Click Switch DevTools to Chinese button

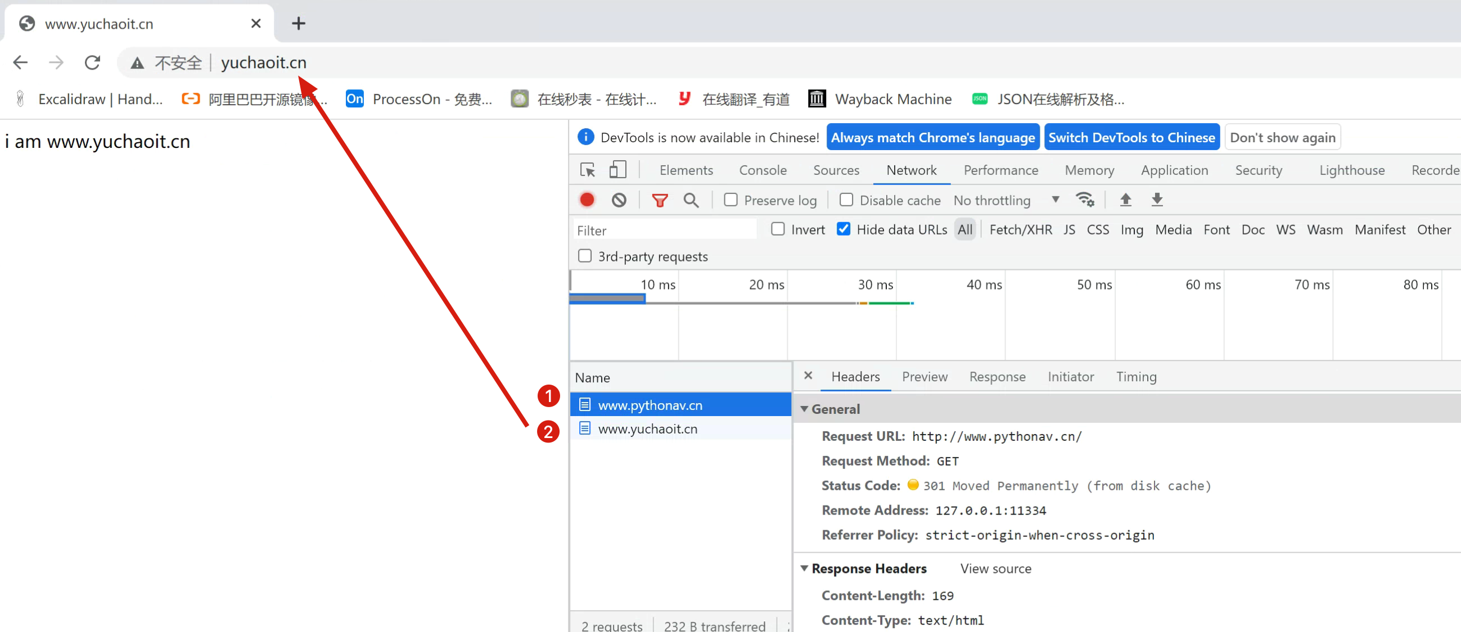(x=1131, y=137)
